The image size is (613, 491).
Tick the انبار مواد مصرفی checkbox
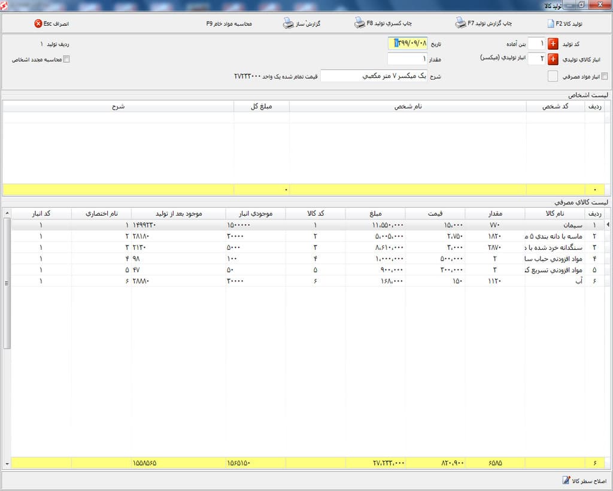[x=604, y=76]
